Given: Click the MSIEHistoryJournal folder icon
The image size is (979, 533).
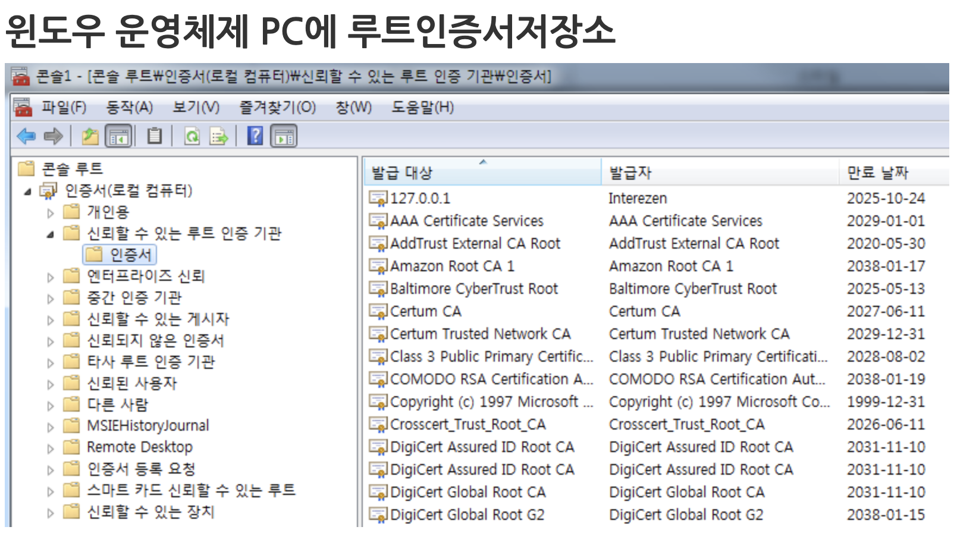Looking at the screenshot, I should click(x=71, y=425).
